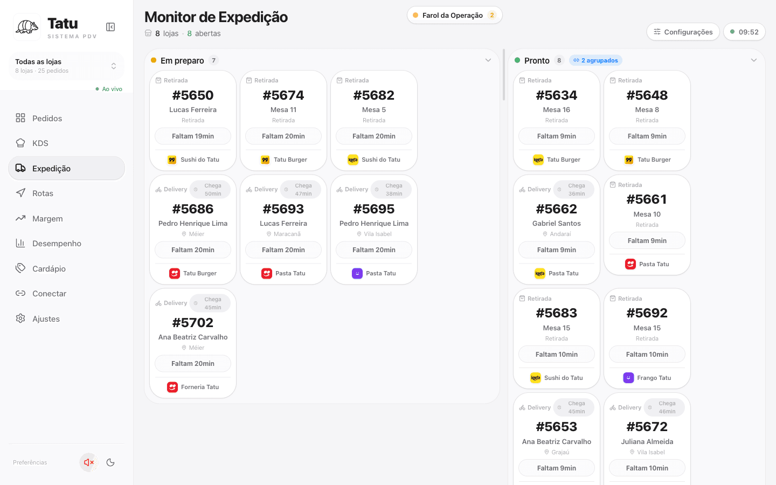This screenshot has height=485, width=776.
Task: Click the Tatu armadillo logo
Action: (x=27, y=27)
